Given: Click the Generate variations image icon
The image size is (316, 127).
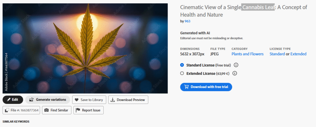Looking at the screenshot, I should [31, 100].
